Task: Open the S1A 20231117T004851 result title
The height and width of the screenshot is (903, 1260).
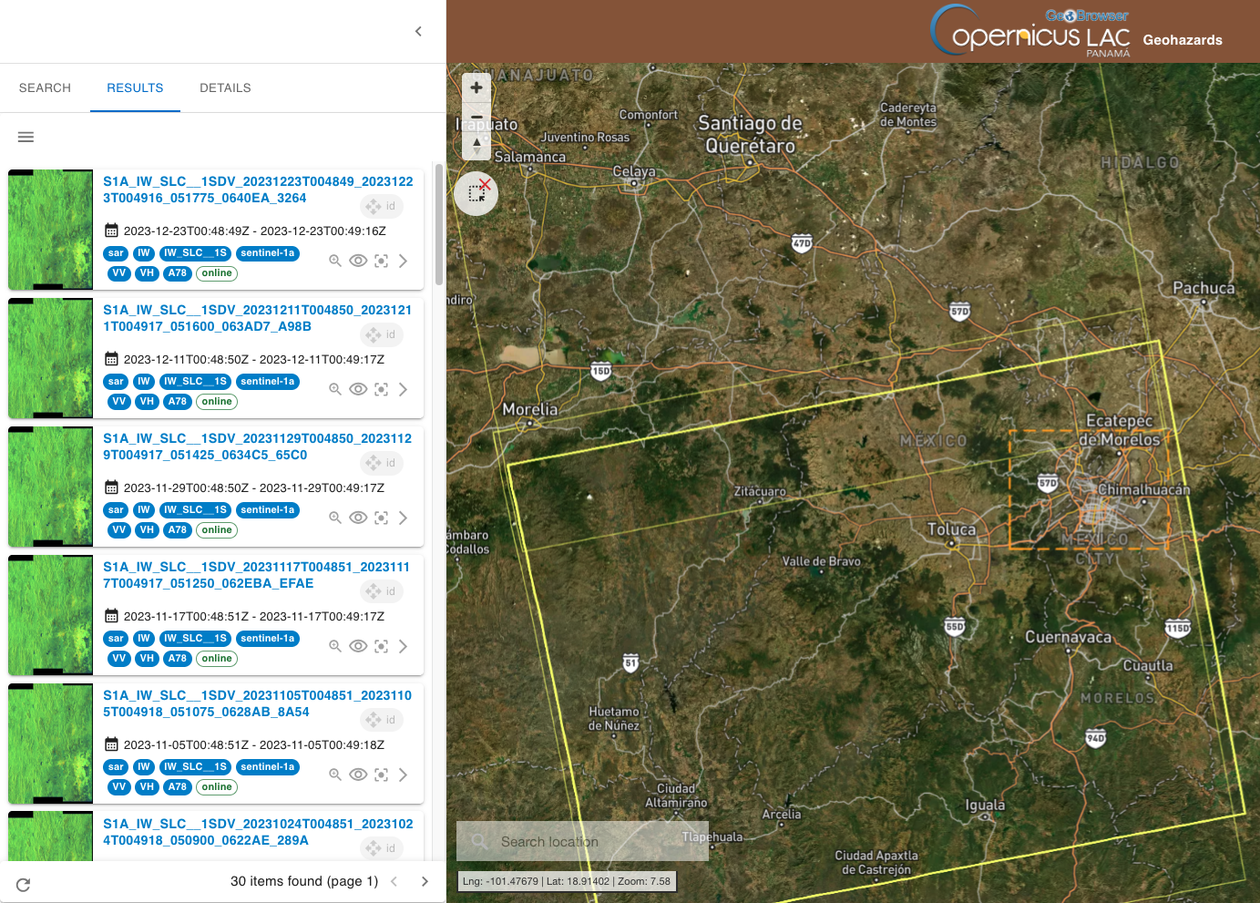Action: [258, 575]
